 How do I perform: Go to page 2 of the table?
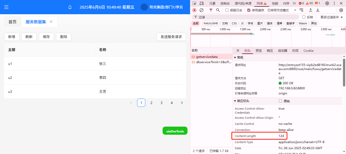click(151, 103)
